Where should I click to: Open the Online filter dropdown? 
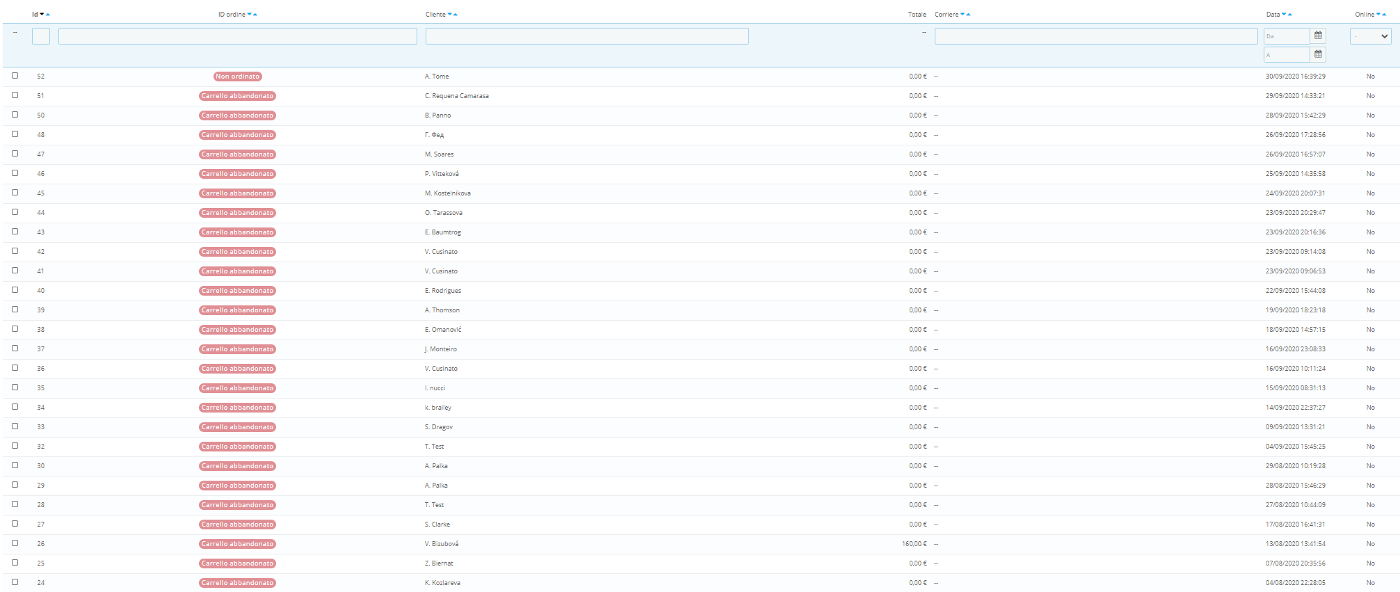1370,36
